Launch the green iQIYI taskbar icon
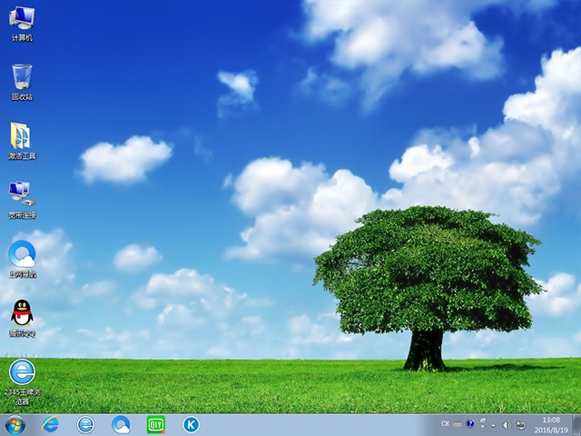The height and width of the screenshot is (436, 581). point(155,424)
